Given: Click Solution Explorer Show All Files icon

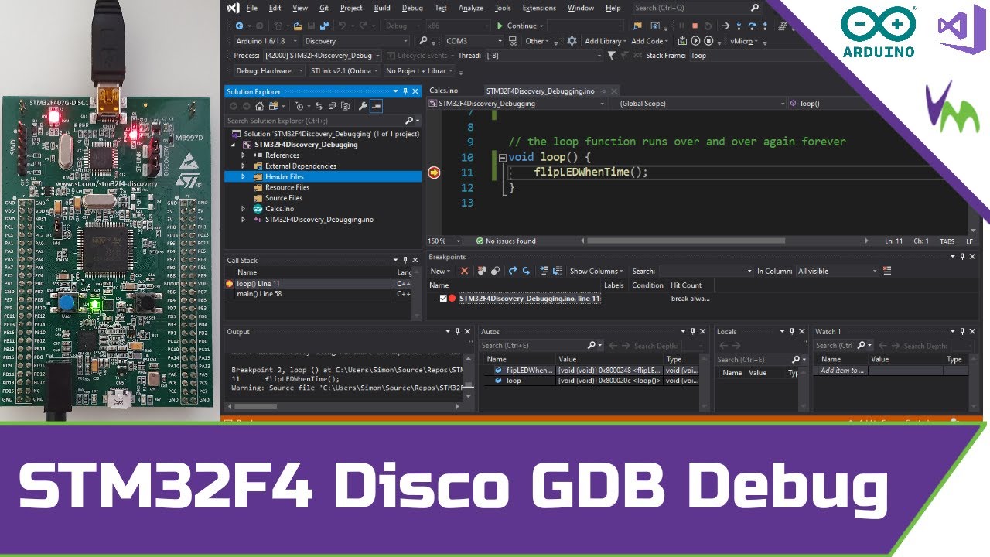Looking at the screenshot, I should 345,106.
